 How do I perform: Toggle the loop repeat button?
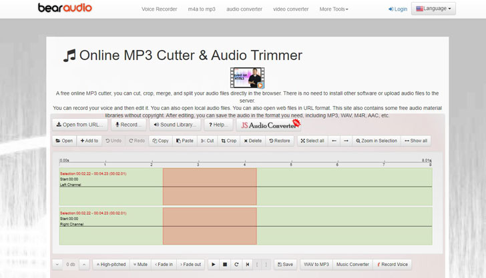(236, 265)
